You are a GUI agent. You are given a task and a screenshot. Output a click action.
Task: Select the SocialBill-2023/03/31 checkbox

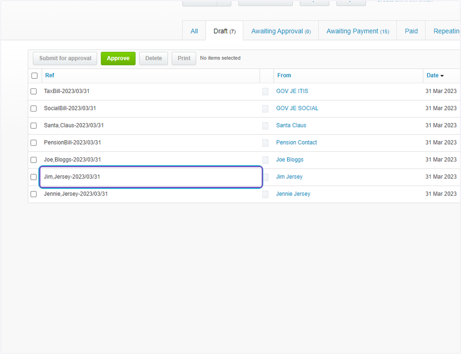pyautogui.click(x=34, y=108)
